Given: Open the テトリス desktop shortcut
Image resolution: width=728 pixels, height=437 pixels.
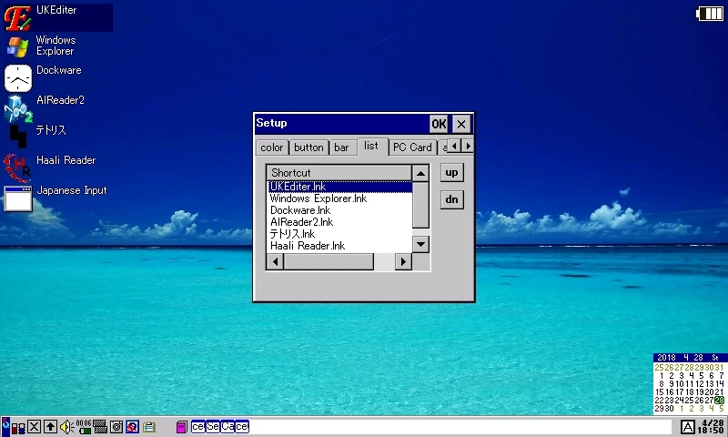Looking at the screenshot, I should (x=18, y=136).
